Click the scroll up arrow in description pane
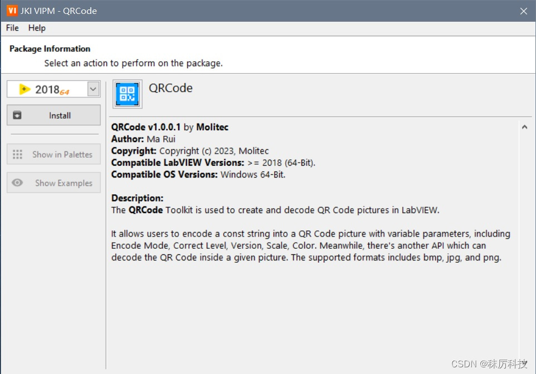 [x=525, y=127]
